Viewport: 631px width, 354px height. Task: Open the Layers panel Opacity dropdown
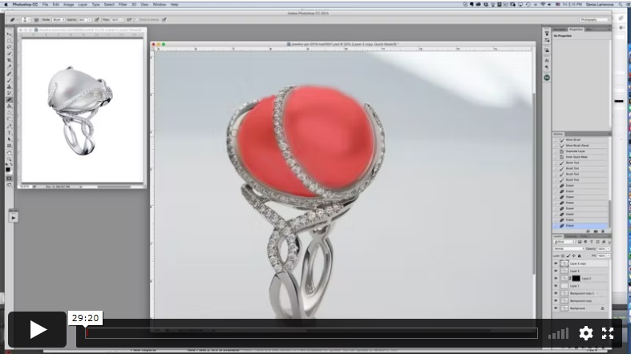pos(609,249)
